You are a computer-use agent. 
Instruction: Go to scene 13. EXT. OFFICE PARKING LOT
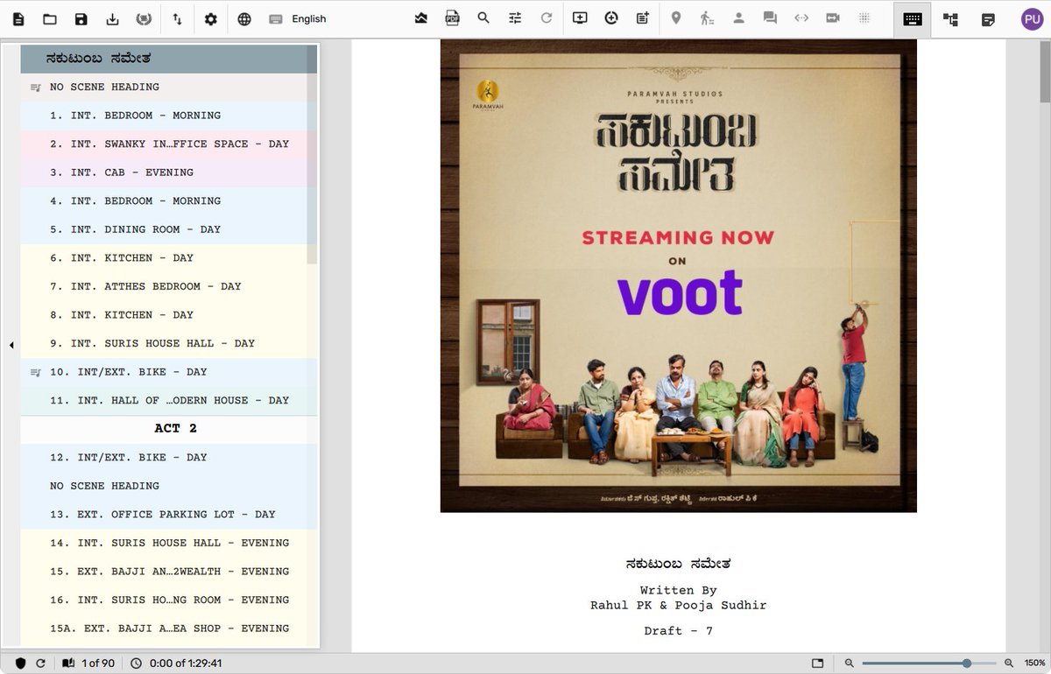pos(169,514)
